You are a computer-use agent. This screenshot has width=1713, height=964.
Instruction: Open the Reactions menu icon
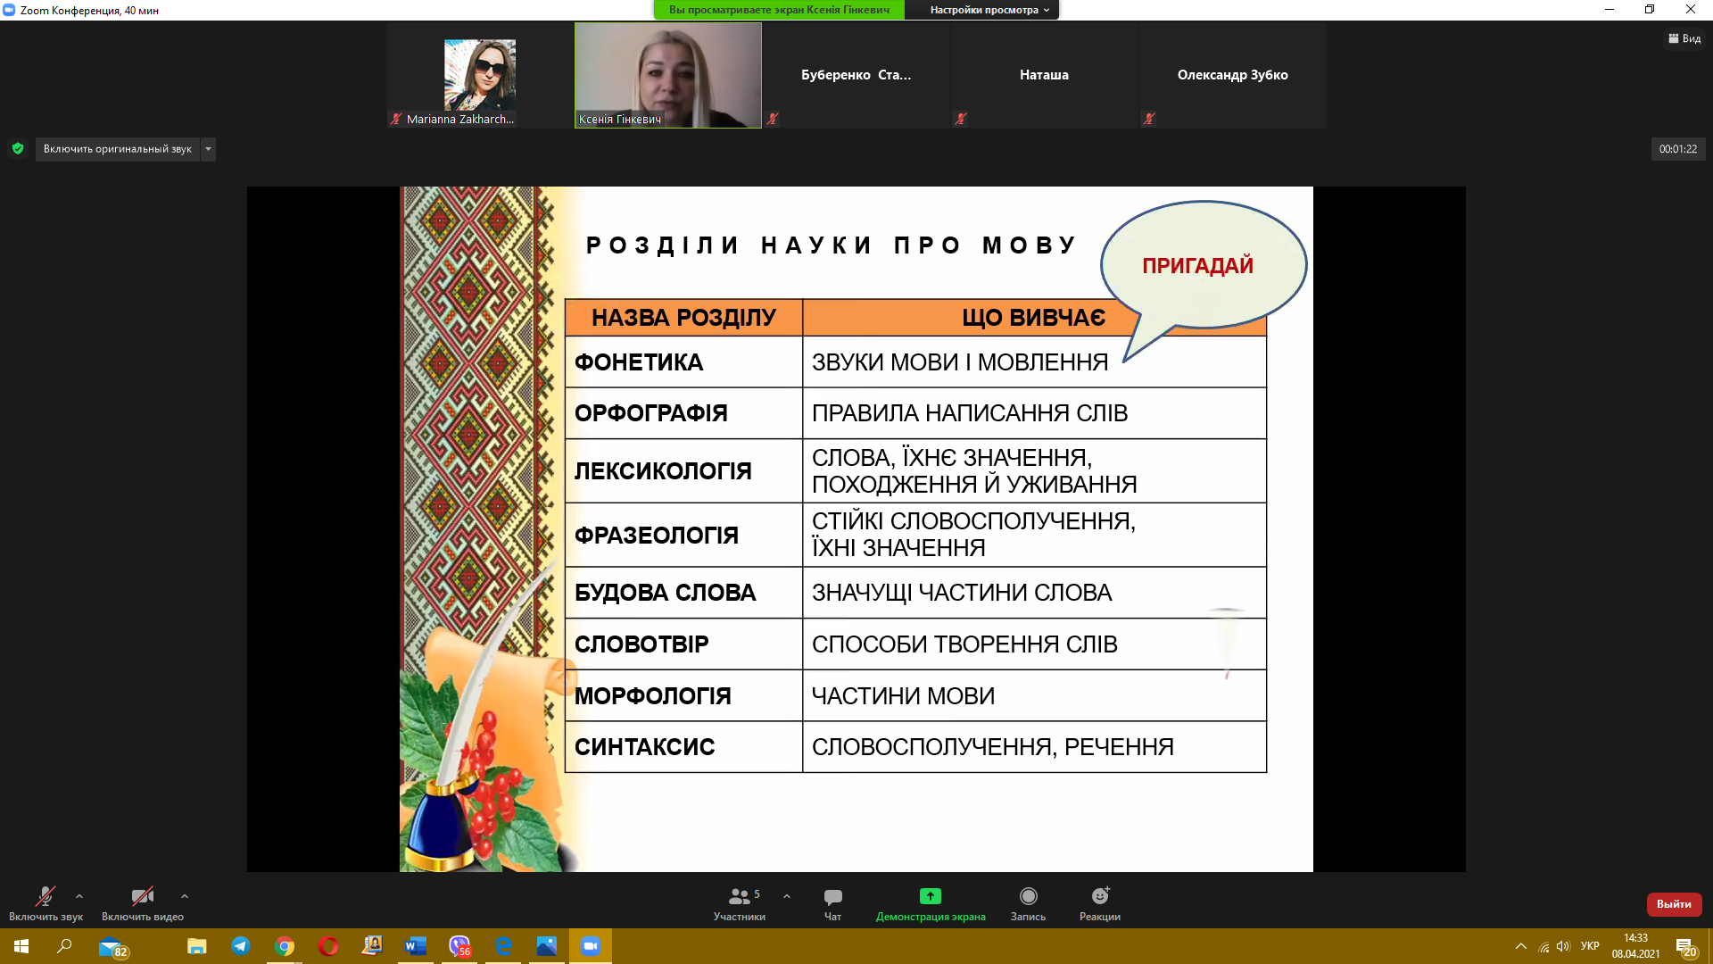pos(1099,896)
